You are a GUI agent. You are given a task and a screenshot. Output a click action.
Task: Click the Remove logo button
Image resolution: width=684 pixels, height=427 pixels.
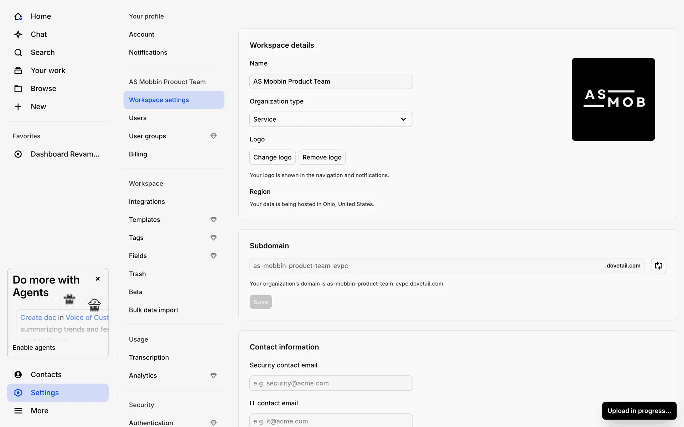(x=322, y=157)
